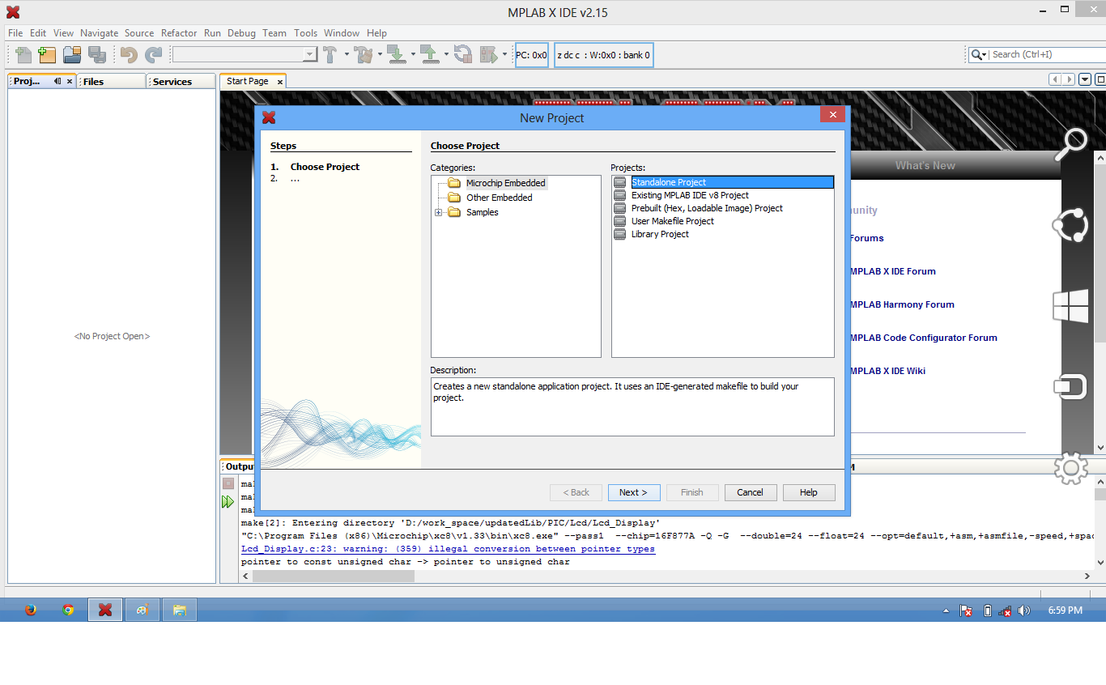Click the Build Project hammer icon
The image size is (1106, 685).
[x=330, y=54]
